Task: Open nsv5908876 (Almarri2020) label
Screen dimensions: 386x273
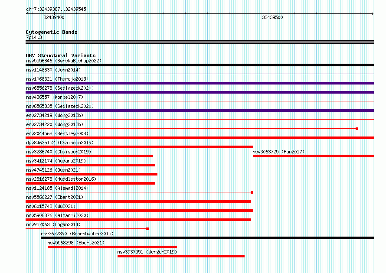Action: pyautogui.click(x=57, y=215)
